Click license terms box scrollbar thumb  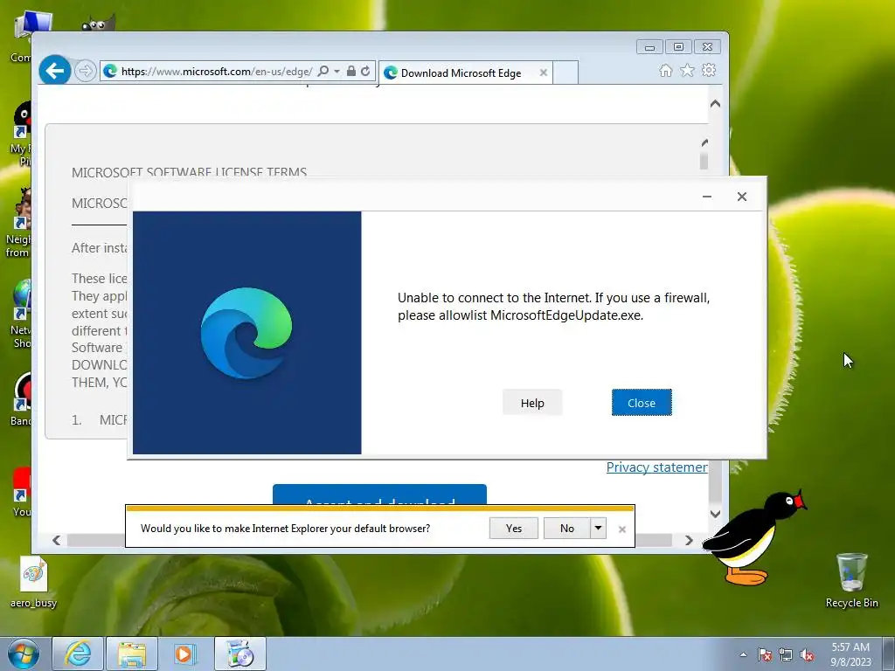[x=704, y=161]
